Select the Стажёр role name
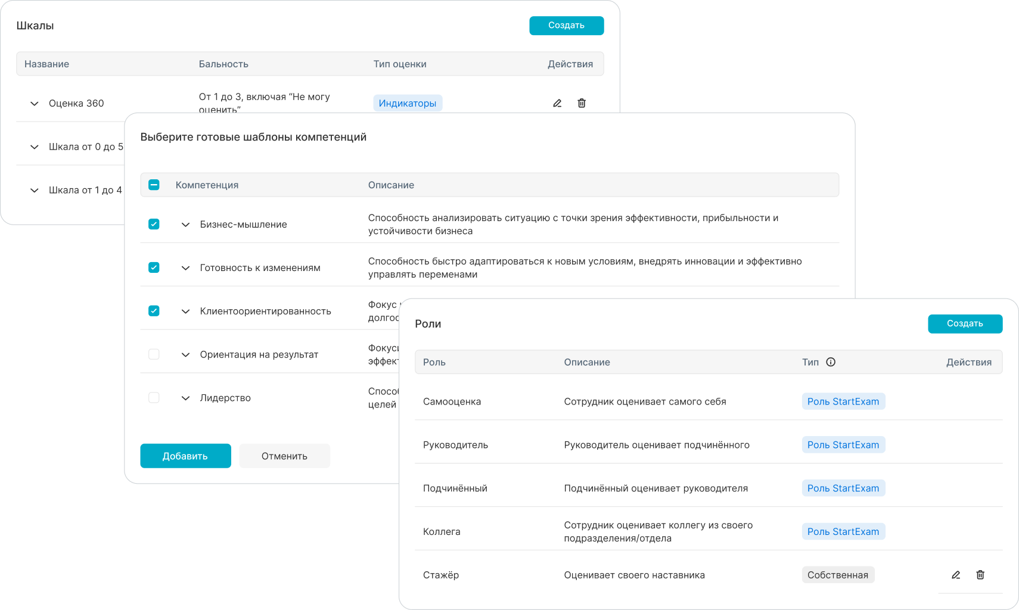The height and width of the screenshot is (610, 1019). click(x=441, y=575)
